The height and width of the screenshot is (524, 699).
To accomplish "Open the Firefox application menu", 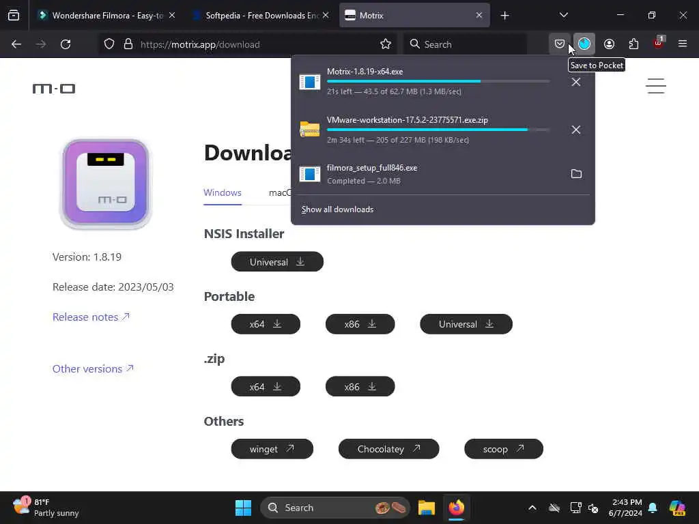I will [x=682, y=44].
